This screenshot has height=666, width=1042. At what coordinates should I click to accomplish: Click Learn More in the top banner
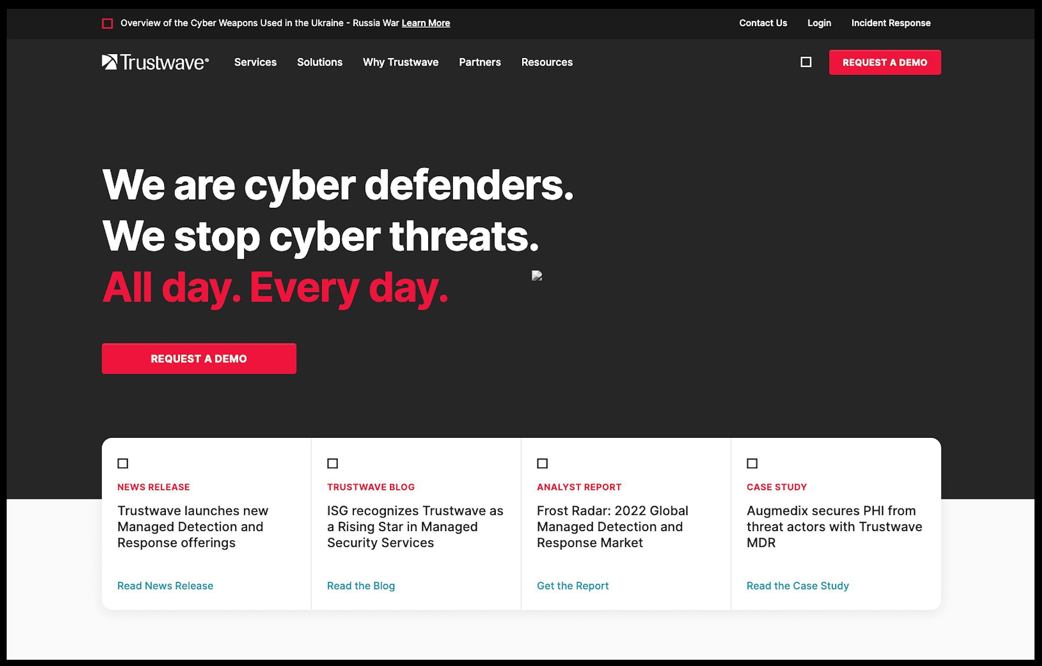(x=426, y=23)
